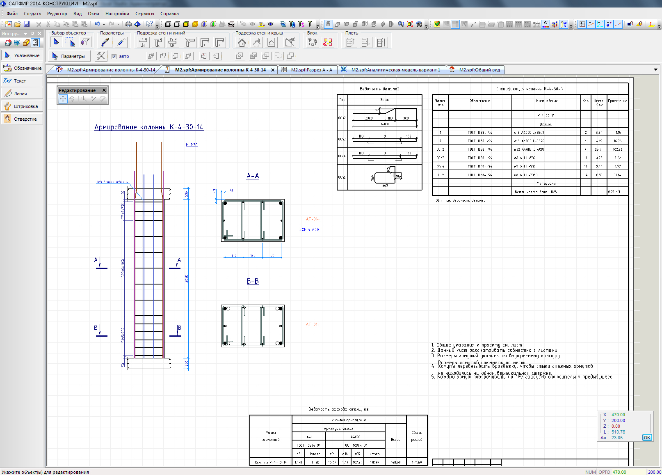The width and height of the screenshot is (662, 475).
Task: Open the Инстру... panel dropdown arrow
Action: [25, 34]
